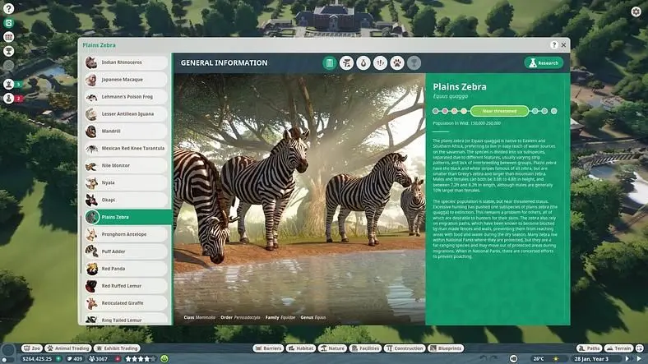Select Mandrill in animal list
The height and width of the screenshot is (364, 648).
click(126, 131)
